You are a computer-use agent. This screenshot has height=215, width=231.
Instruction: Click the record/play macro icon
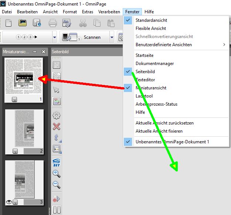[57, 199]
